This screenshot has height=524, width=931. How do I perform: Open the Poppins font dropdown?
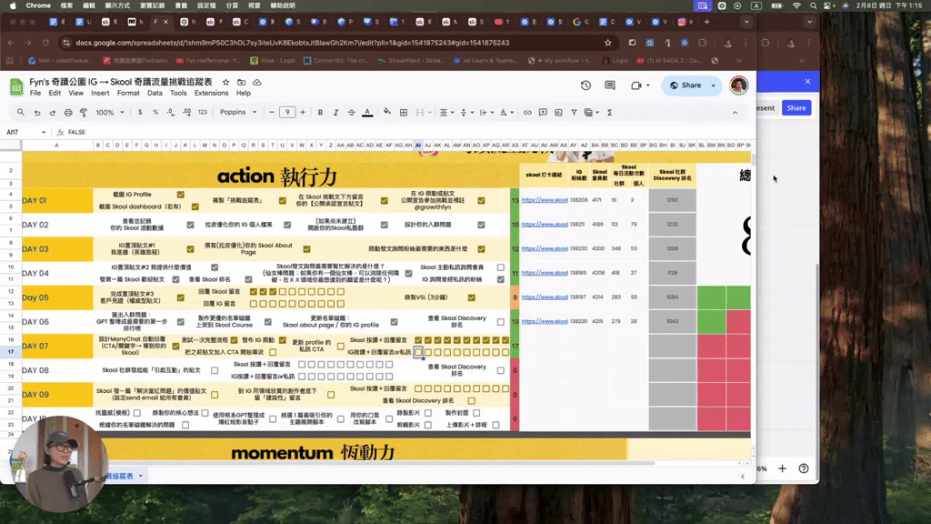coord(238,112)
